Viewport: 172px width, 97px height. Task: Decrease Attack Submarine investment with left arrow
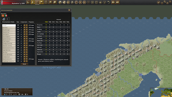pyautogui.click(x=24, y=59)
